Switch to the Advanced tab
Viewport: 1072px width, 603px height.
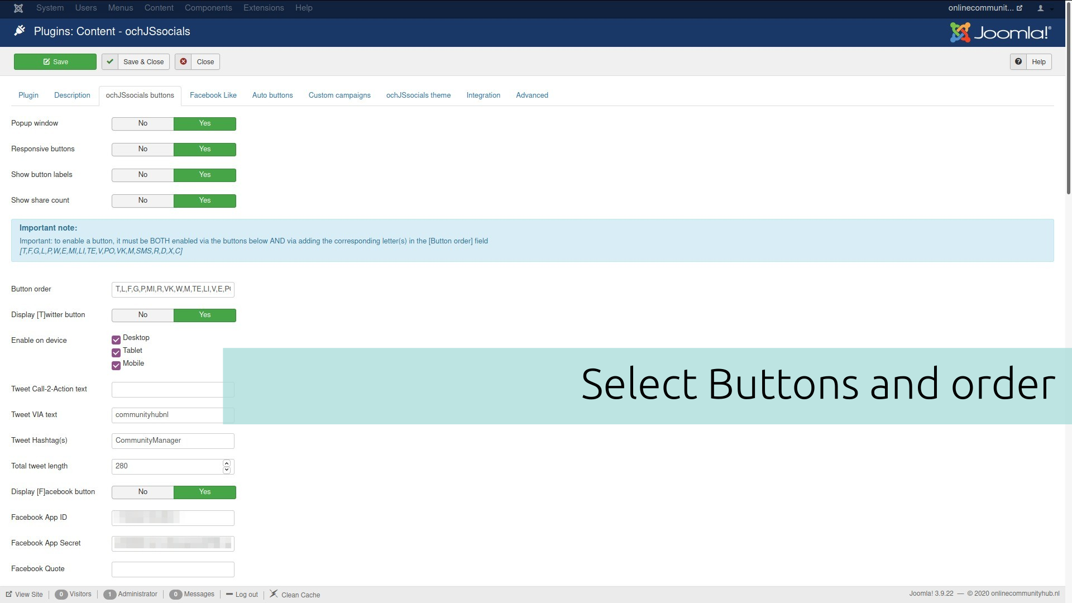532,95
